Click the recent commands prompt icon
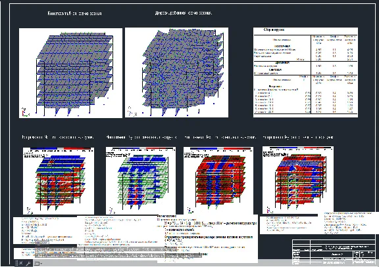The image size is (379, 267). tap(37, 264)
